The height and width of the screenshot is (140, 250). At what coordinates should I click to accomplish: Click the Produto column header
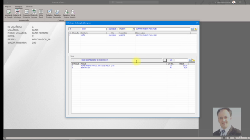[123, 64]
